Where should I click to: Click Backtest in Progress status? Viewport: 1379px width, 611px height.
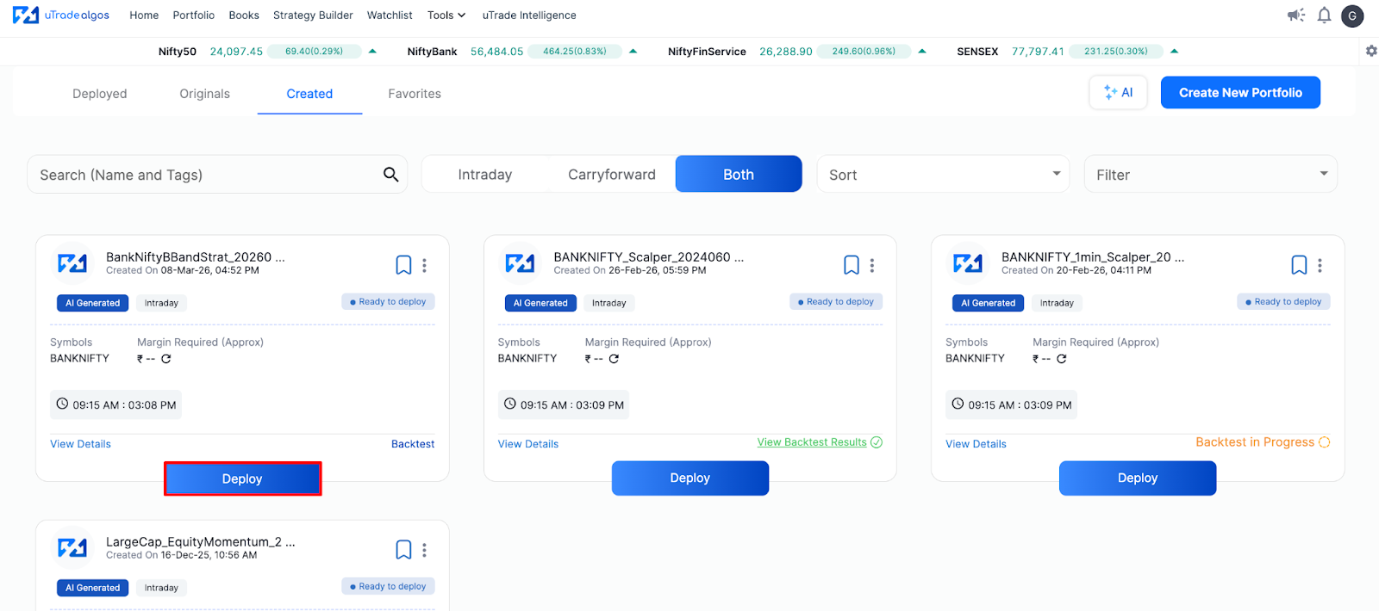[x=1263, y=442]
